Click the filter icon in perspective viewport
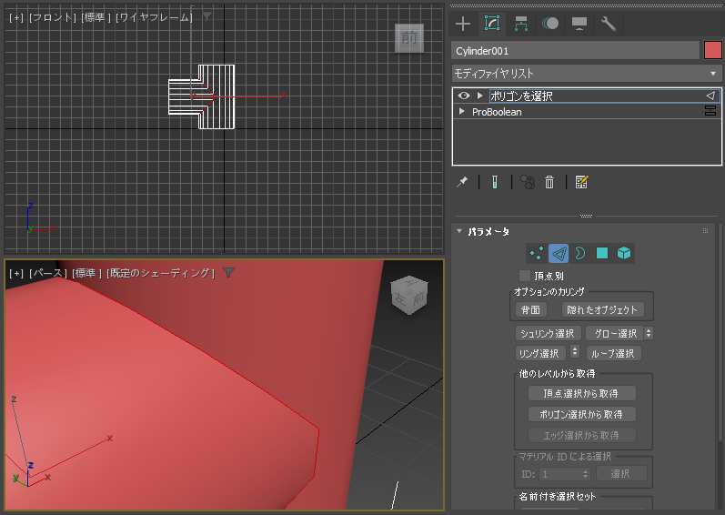Viewport: 725px width, 515px height. click(228, 273)
